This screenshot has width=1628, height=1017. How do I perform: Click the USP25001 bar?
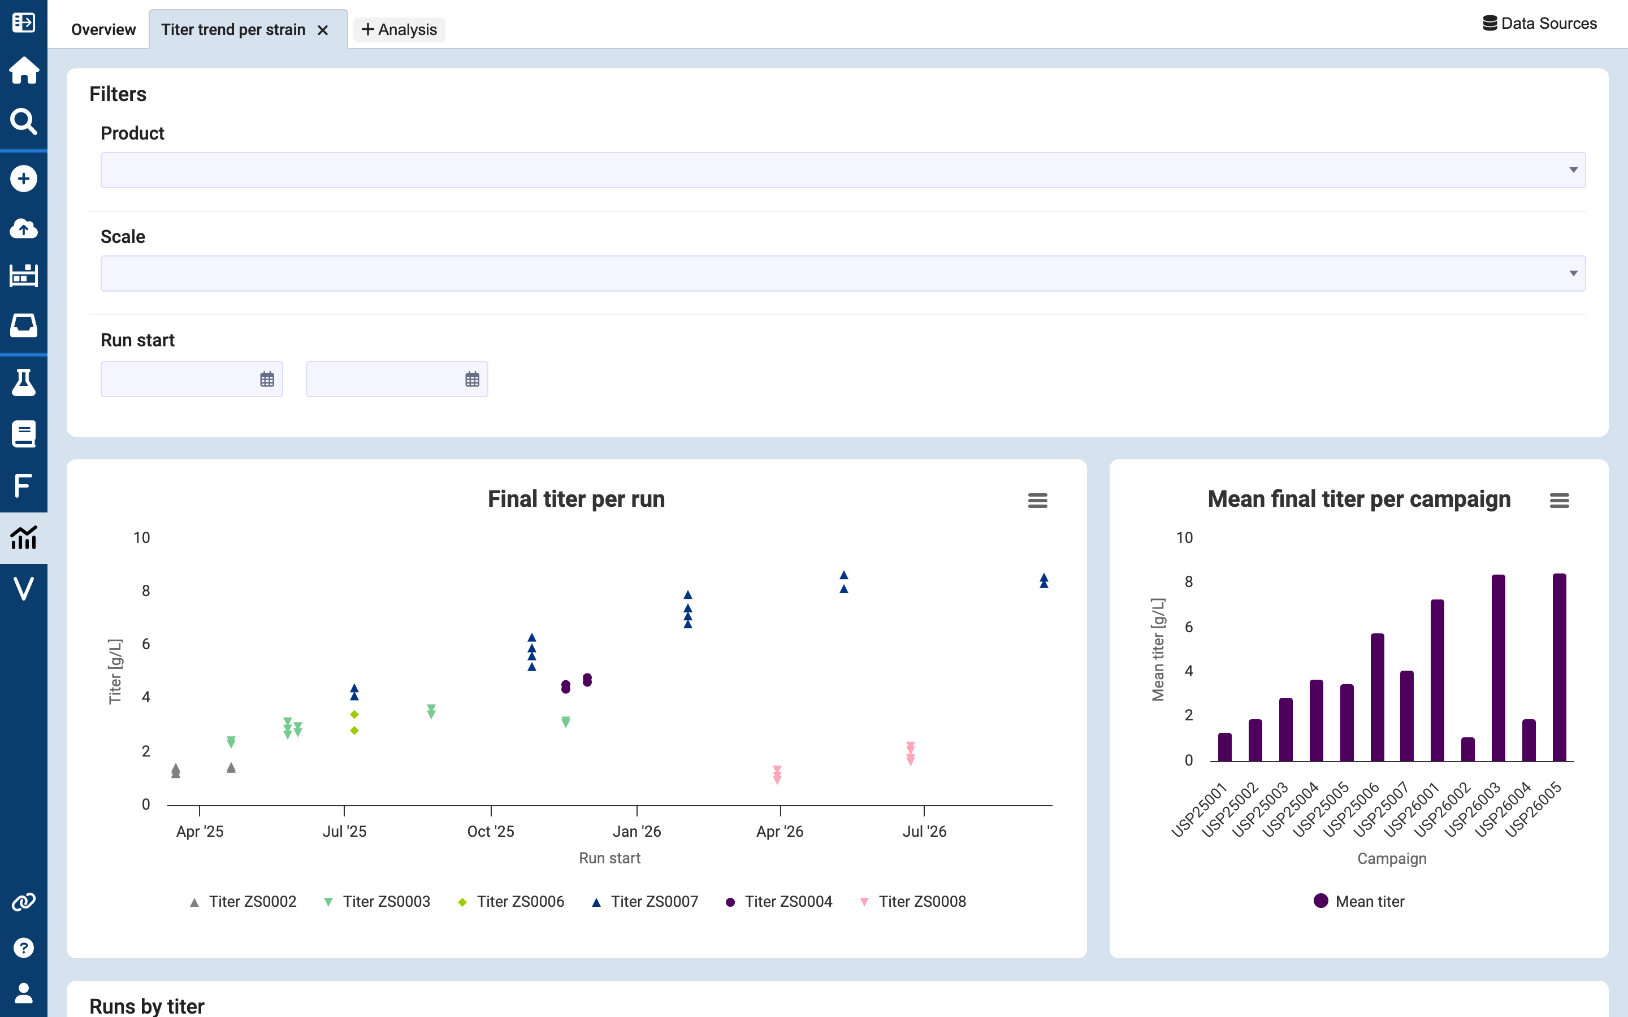pos(1224,747)
